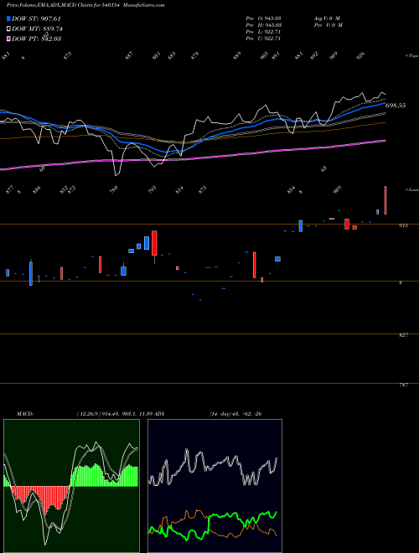Screen dimensions: 419x553
Task: Click the 'Pre L: 922.71' low value
Action: click(263, 32)
